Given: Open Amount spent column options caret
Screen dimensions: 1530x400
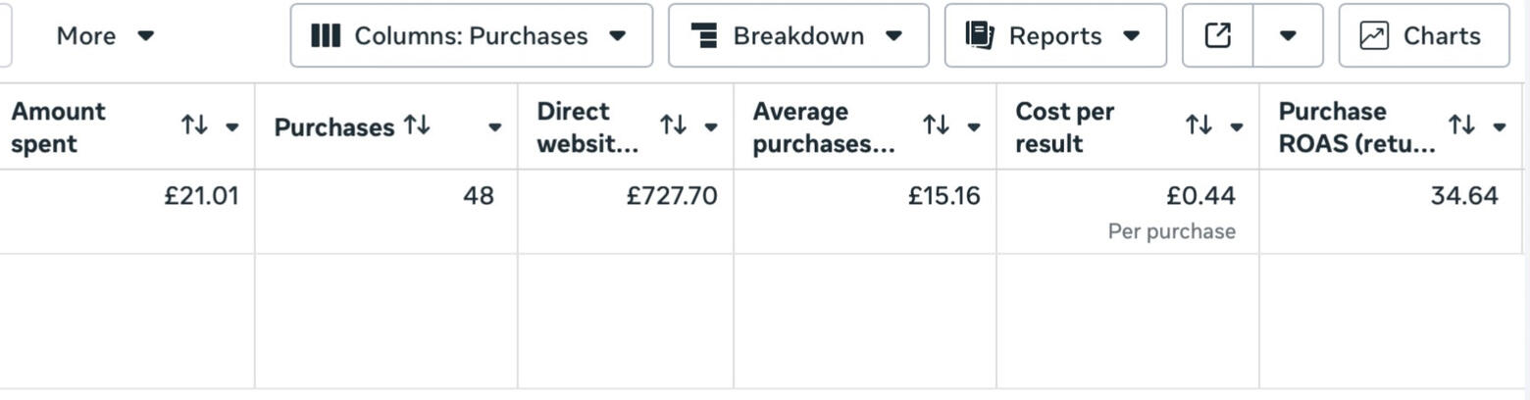Looking at the screenshot, I should pos(232,127).
